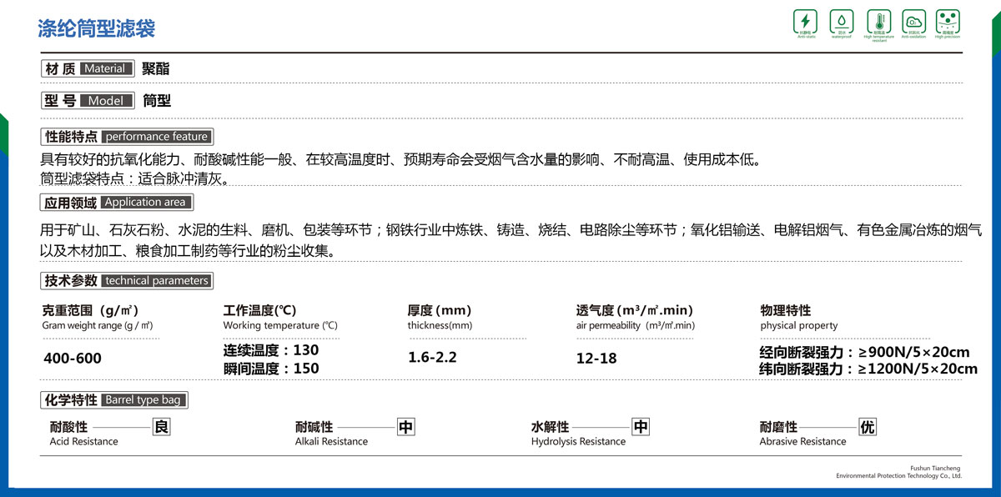Viewport: 1001px width, 497px height.
Task: Click the 优 rating box for Abrasive Resistance
Action: pos(868,428)
